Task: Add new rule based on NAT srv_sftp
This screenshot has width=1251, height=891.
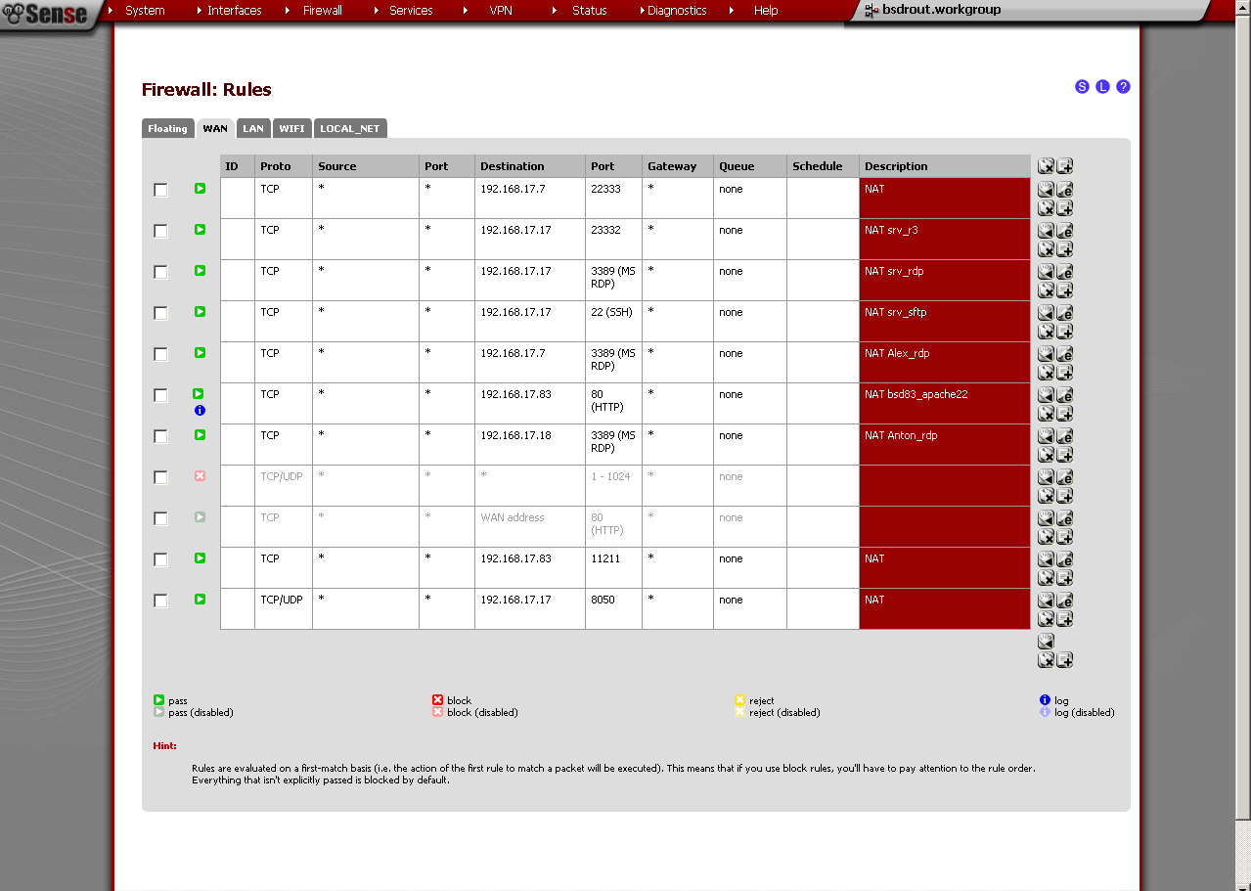Action: (1064, 332)
